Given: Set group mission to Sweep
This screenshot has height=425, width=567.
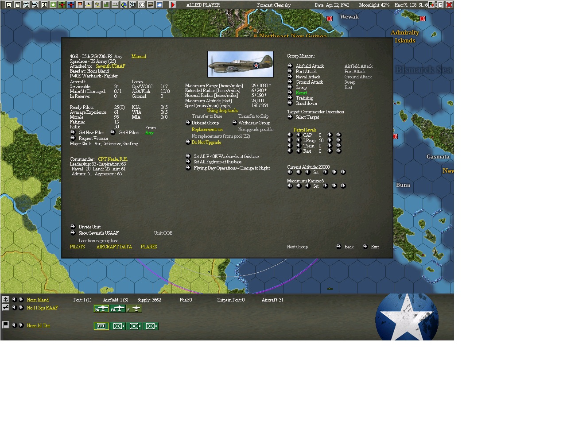Looking at the screenshot, I should 290,87.
